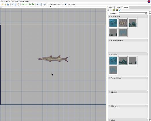Click the round play-style toolbar icon
The image size is (151, 121).
[x=37, y=5]
